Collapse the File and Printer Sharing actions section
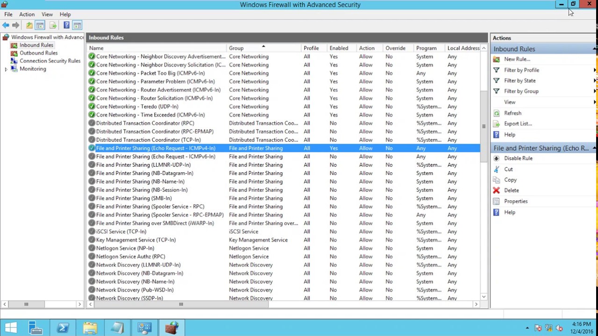Screen dimensions: 598x336 click(x=595, y=148)
